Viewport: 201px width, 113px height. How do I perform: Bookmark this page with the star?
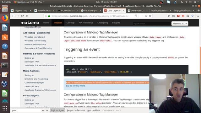[x=150, y=16]
